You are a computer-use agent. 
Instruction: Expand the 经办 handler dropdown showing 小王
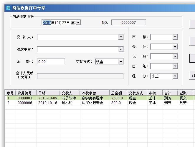(175, 76)
